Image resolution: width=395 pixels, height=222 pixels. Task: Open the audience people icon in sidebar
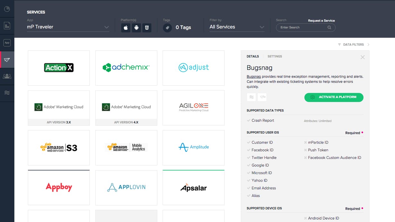click(x=7, y=76)
